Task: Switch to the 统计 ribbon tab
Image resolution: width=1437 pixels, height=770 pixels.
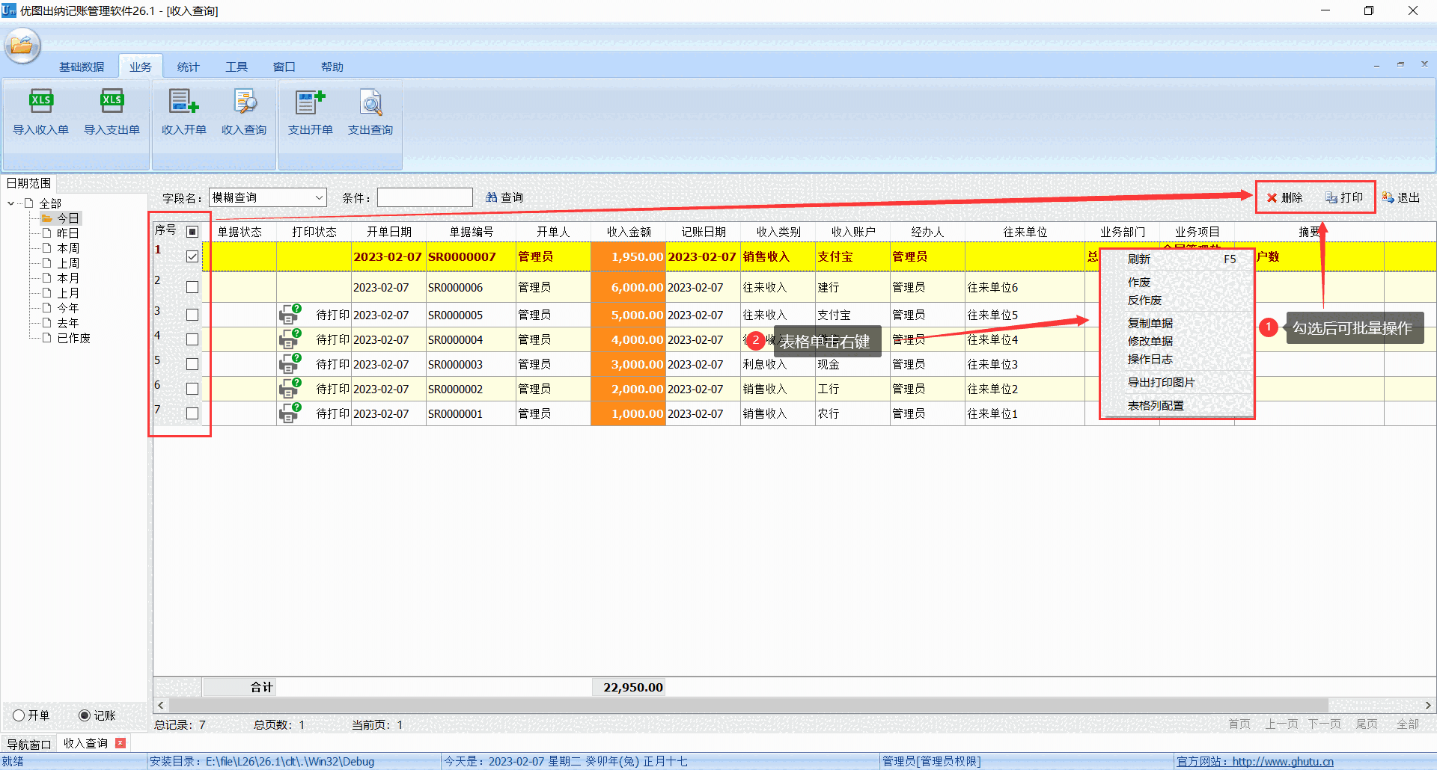Action: 188,67
